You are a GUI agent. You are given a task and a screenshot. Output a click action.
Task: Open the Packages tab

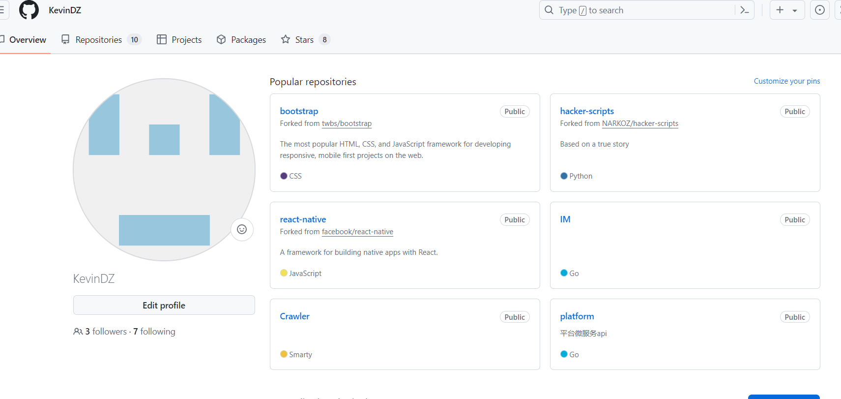(241, 40)
